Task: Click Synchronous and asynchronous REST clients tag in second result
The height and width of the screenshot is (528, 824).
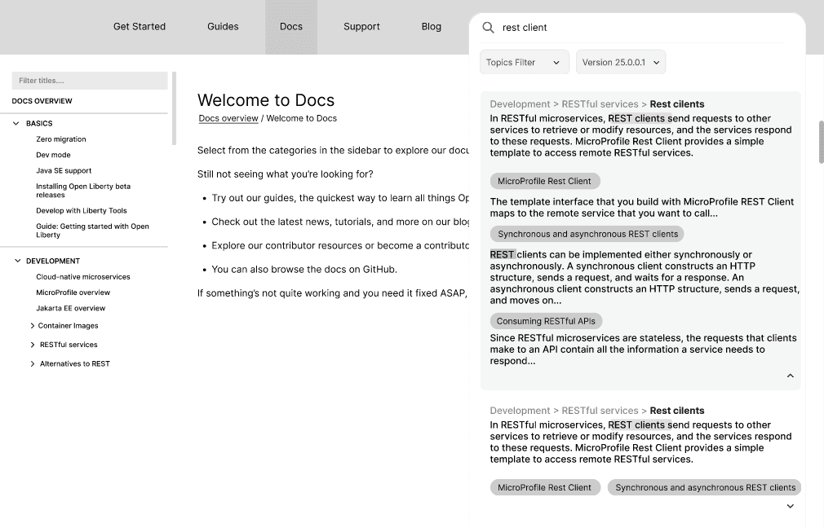Action: click(705, 487)
